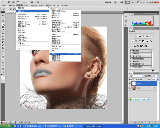Open the blend mode 正常 dropdown
This screenshot has width=160, height=128.
click(x=137, y=76)
